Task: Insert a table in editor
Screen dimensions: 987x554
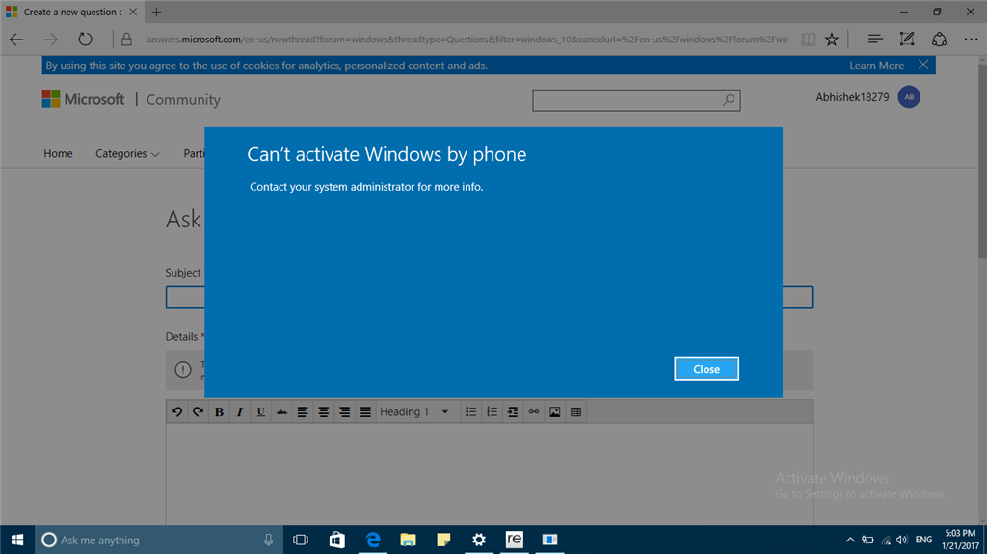Action: pos(575,411)
